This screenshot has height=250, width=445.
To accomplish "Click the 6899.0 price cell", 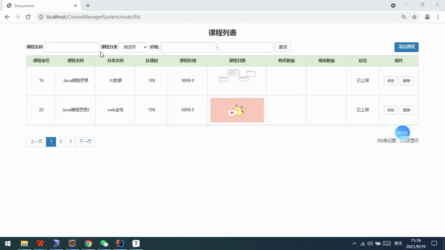I will 188,110.
